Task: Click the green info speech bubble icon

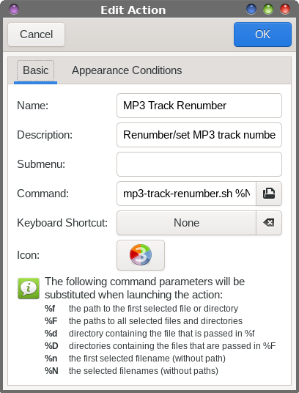Action: (x=29, y=288)
